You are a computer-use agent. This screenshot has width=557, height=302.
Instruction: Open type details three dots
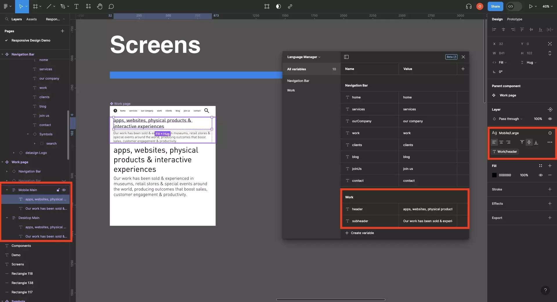pyautogui.click(x=550, y=142)
